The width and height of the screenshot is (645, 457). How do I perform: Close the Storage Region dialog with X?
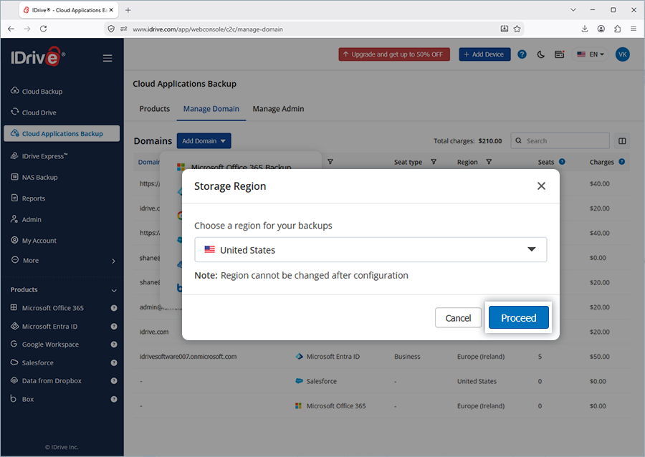coord(541,186)
